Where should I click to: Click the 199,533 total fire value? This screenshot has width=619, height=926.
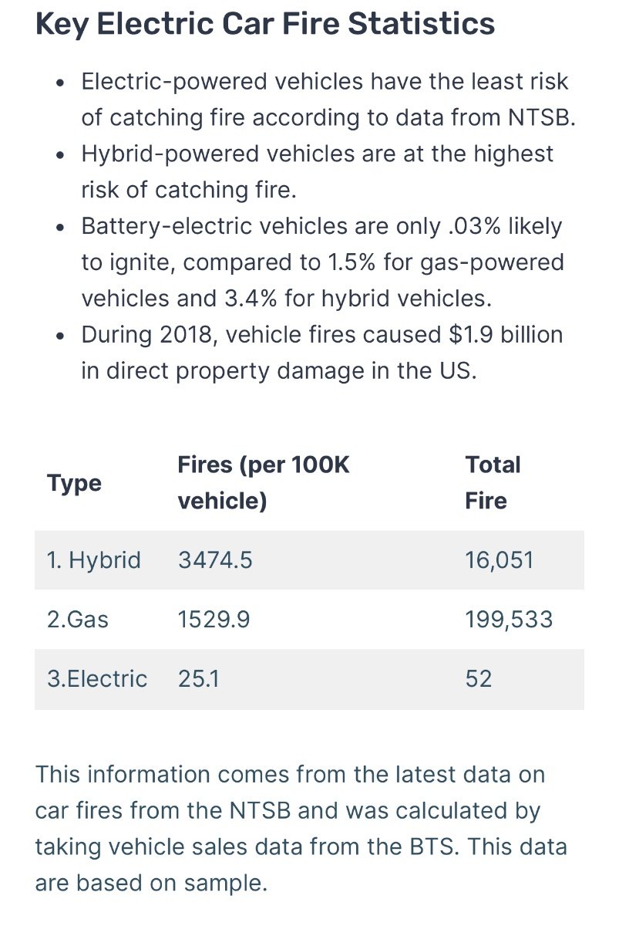(x=509, y=619)
